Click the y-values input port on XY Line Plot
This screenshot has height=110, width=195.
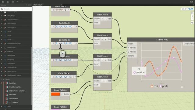point(132,52)
